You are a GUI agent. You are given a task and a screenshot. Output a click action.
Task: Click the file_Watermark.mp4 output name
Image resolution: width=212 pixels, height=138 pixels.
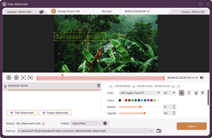click(x=28, y=123)
